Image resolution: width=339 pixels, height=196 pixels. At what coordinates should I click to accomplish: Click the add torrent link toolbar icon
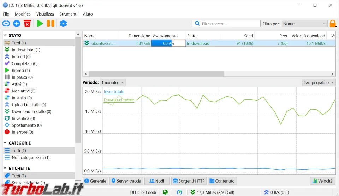coord(6,24)
